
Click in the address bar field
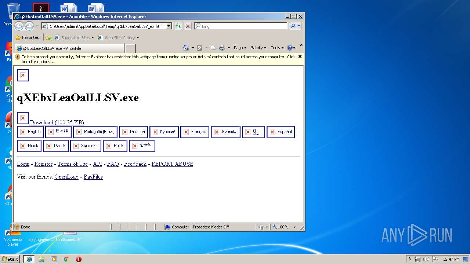coord(106,26)
